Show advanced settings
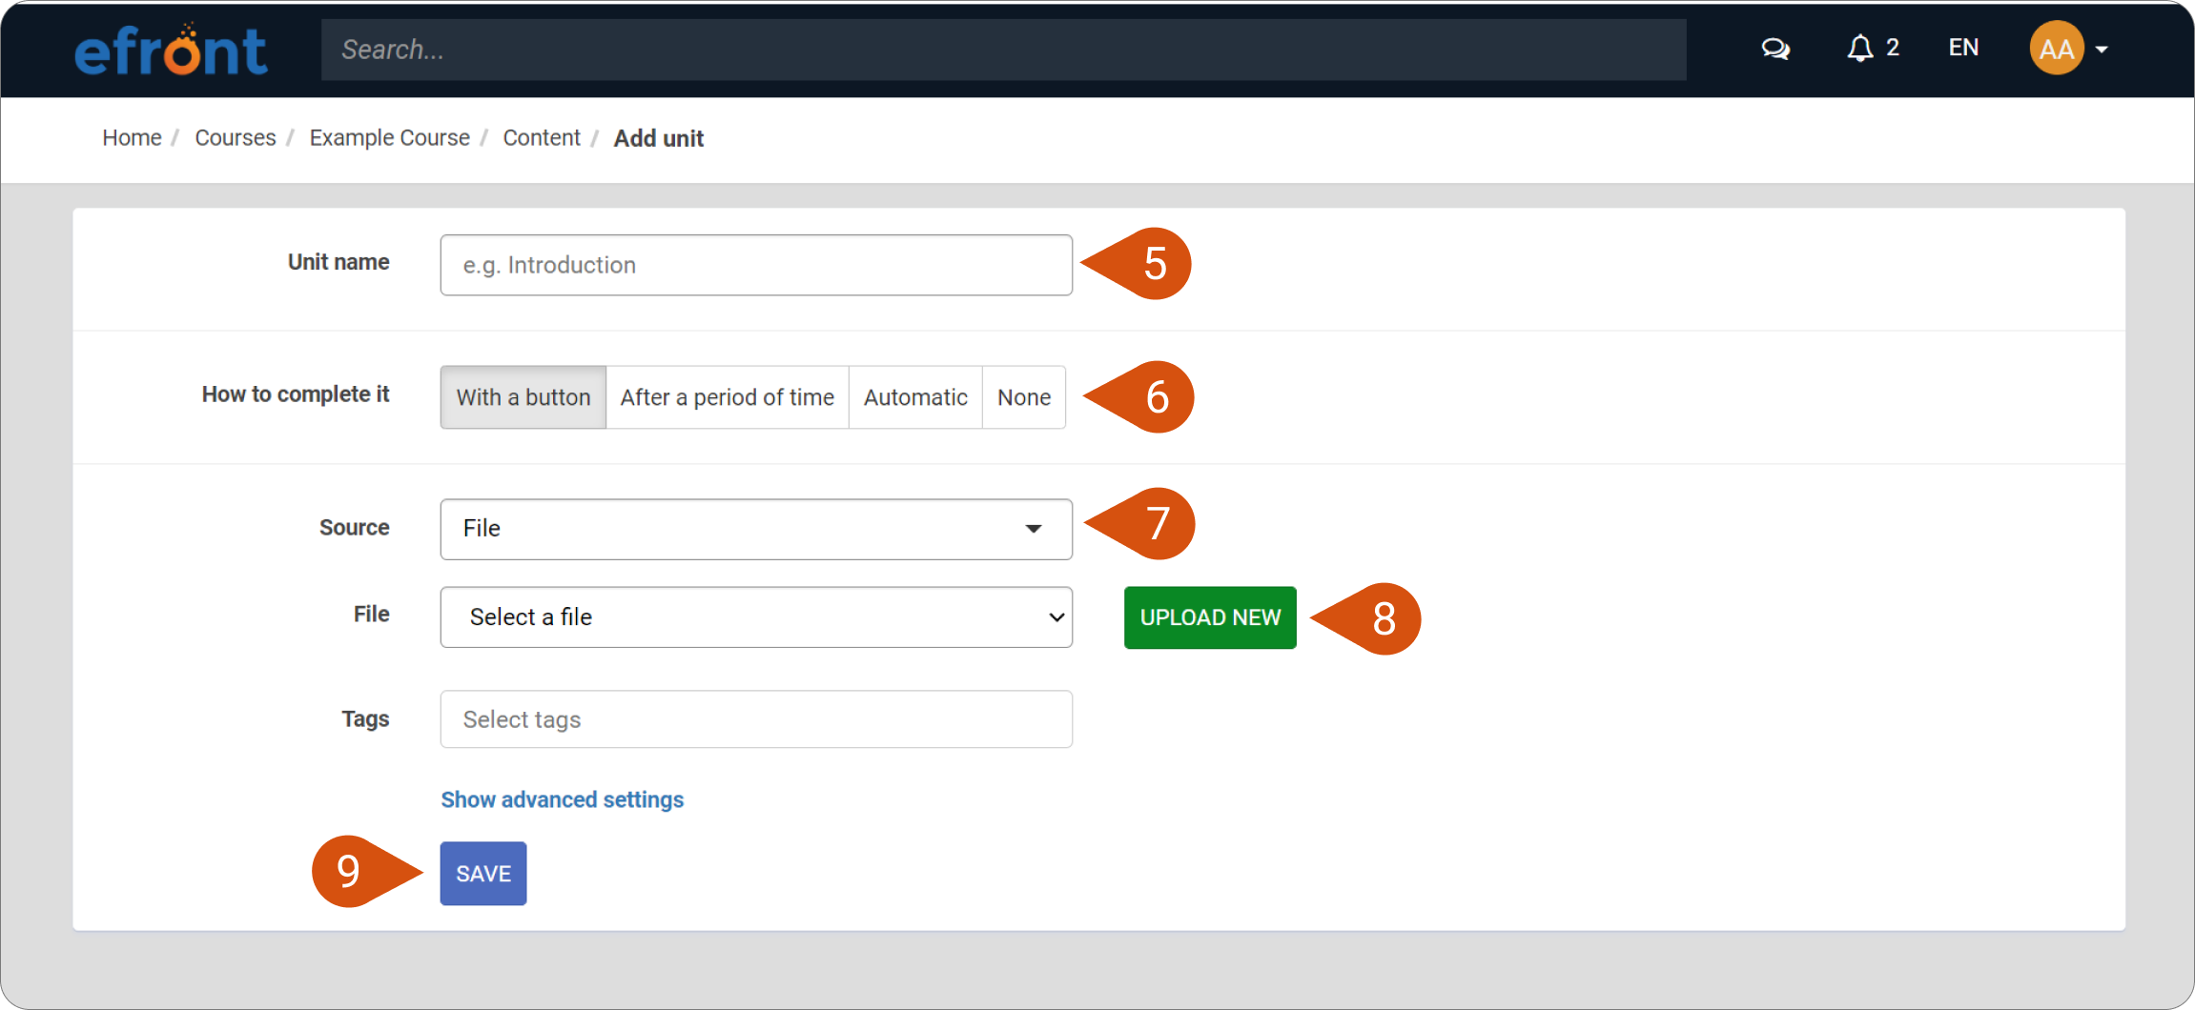 tap(562, 799)
